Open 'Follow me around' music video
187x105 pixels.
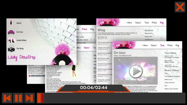click(170, 82)
